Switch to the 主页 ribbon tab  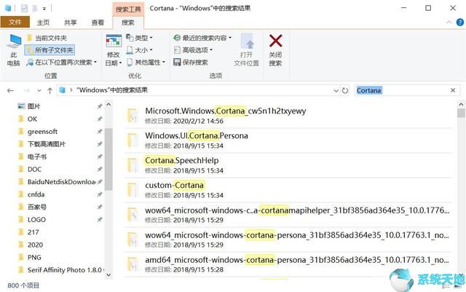point(43,23)
